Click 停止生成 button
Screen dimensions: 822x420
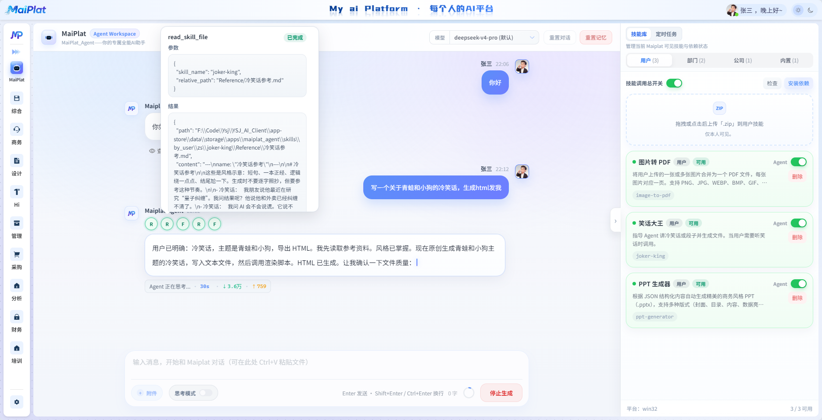pyautogui.click(x=501, y=393)
